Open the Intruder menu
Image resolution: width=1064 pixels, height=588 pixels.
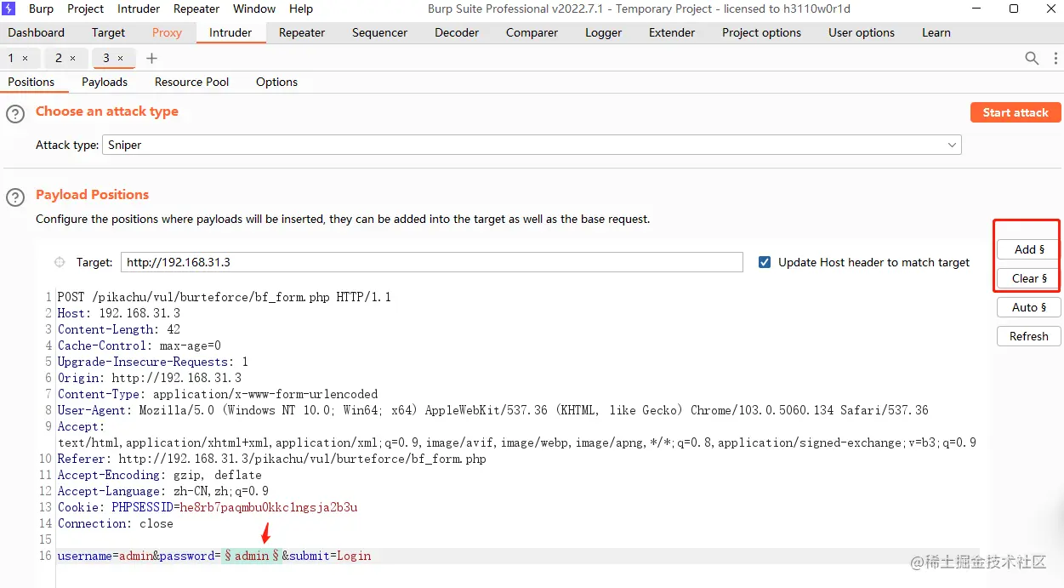(139, 9)
